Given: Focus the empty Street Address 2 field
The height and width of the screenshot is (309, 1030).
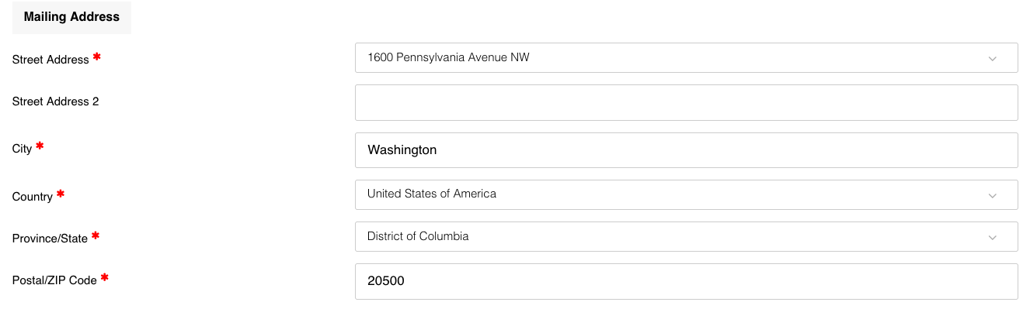Looking at the screenshot, I should (x=686, y=102).
